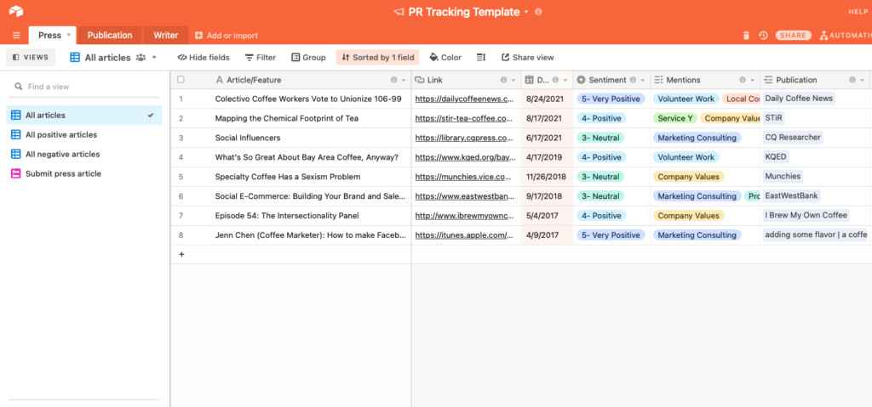Open the Automations icon
The image size is (872, 407).
coord(823,35)
